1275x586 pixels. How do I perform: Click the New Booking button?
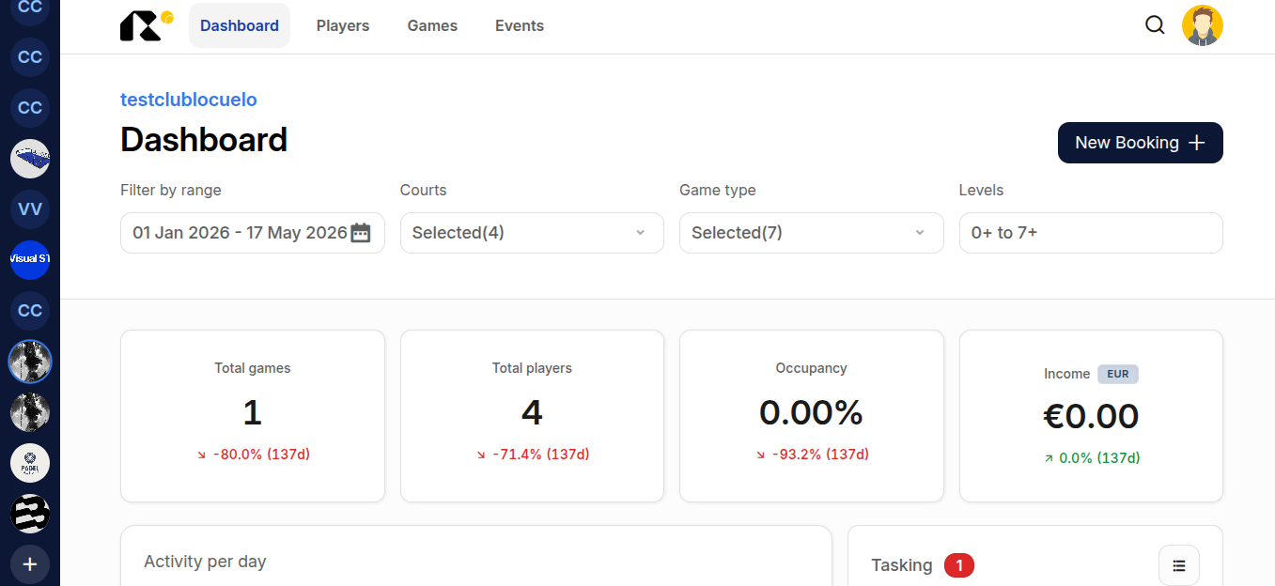tap(1141, 143)
